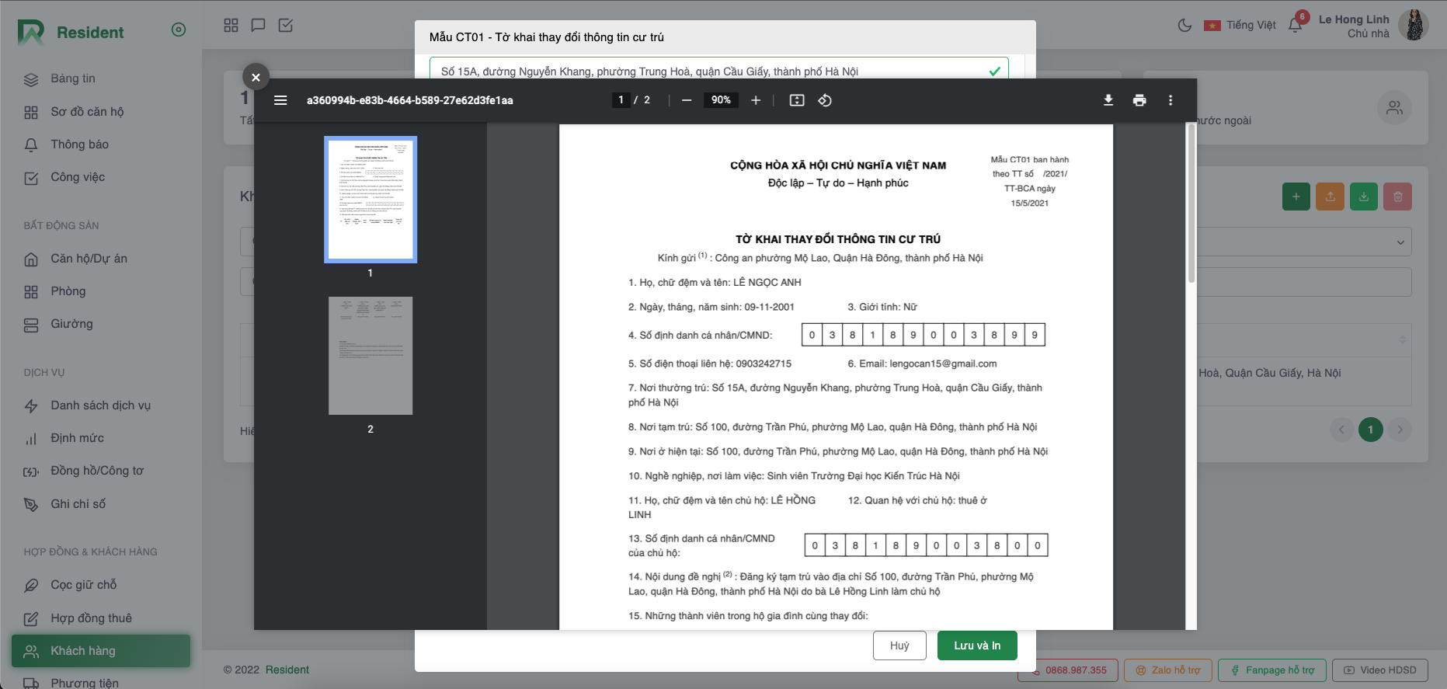
Task: Open the notification bell list
Action: 1295,25
